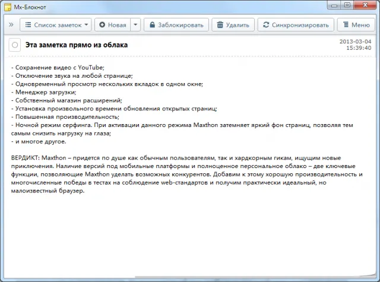Click text 'малоизвестный браузер' at end

click(x=47, y=191)
